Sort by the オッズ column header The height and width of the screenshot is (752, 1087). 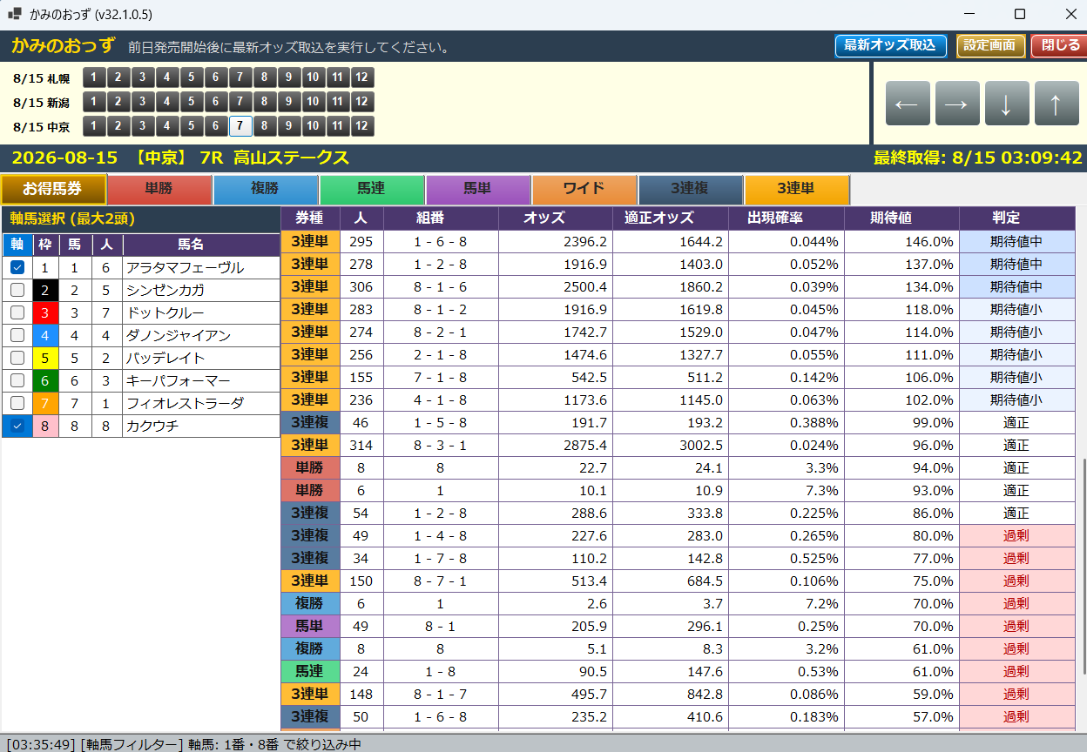(x=557, y=218)
